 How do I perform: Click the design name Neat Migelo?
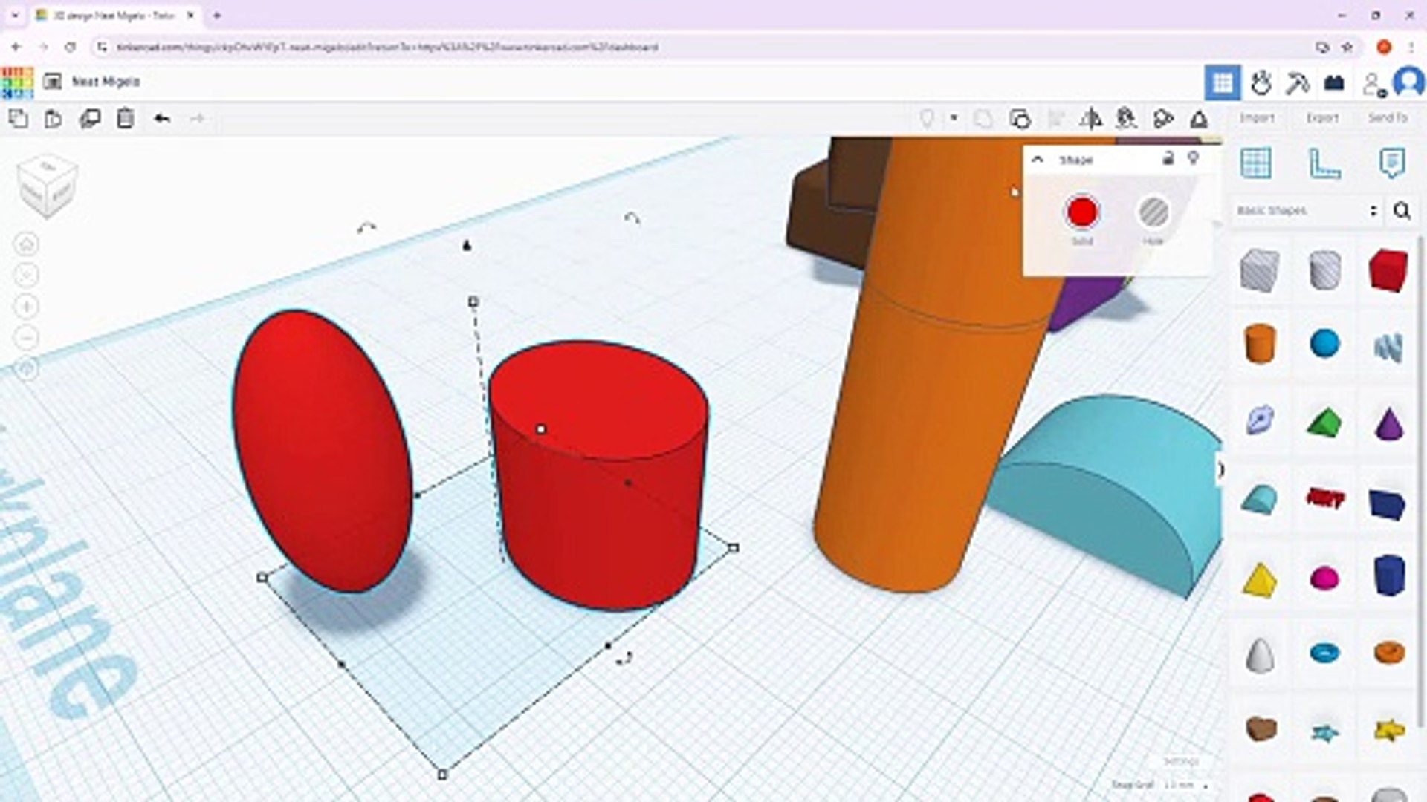(106, 82)
